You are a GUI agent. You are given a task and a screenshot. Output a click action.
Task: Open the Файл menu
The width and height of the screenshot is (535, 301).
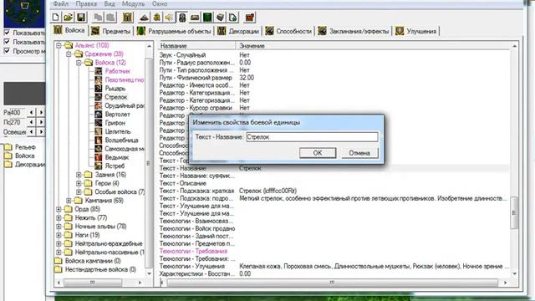61,3
